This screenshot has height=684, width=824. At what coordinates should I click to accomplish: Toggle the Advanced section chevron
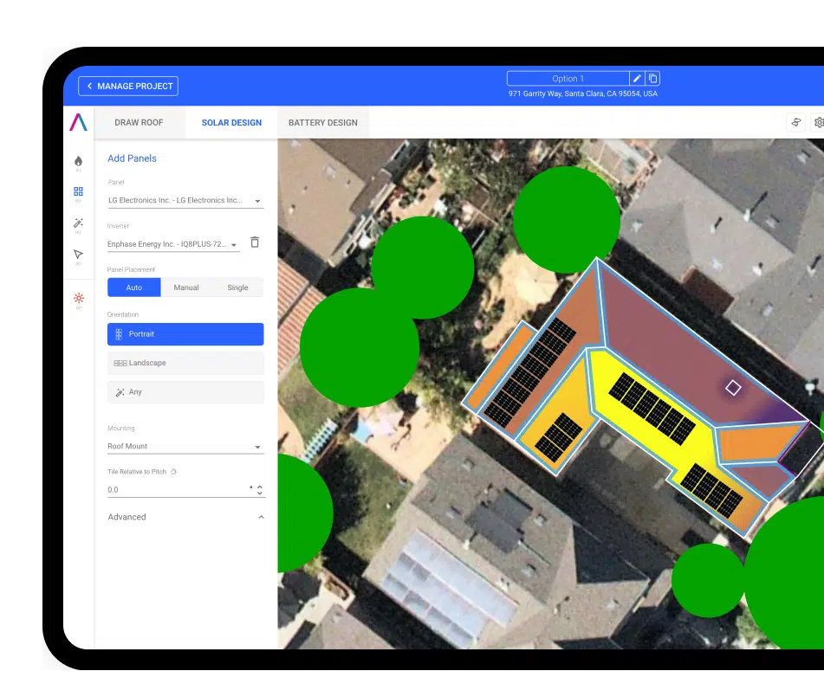261,517
